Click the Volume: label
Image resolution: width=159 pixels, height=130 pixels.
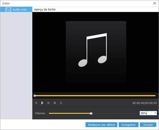40,113
